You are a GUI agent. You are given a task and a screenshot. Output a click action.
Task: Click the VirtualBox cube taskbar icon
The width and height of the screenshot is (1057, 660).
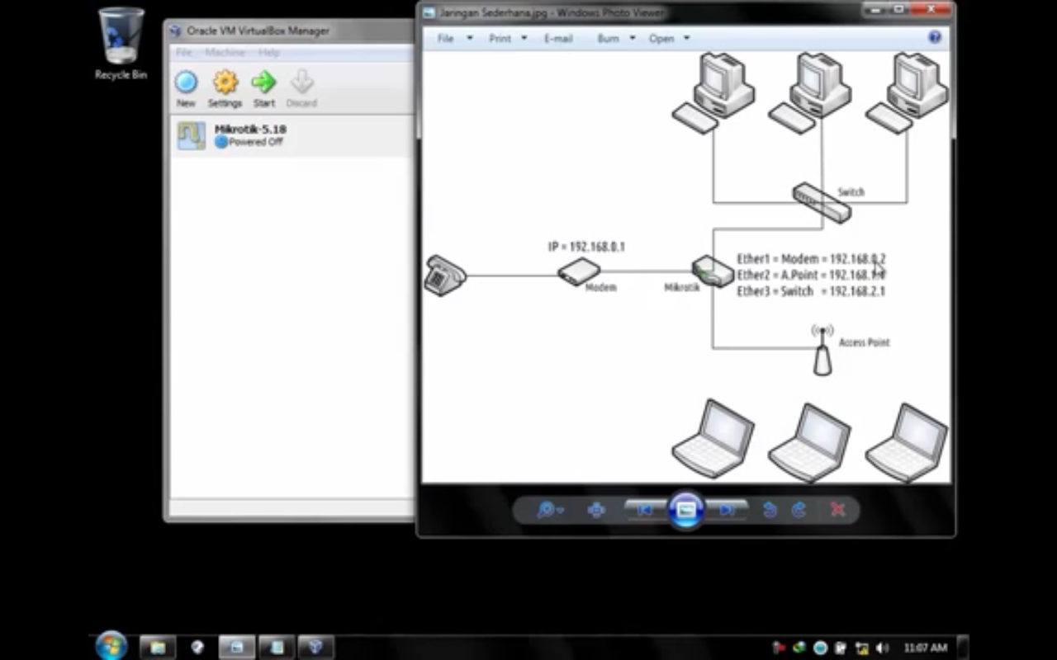tap(315, 648)
